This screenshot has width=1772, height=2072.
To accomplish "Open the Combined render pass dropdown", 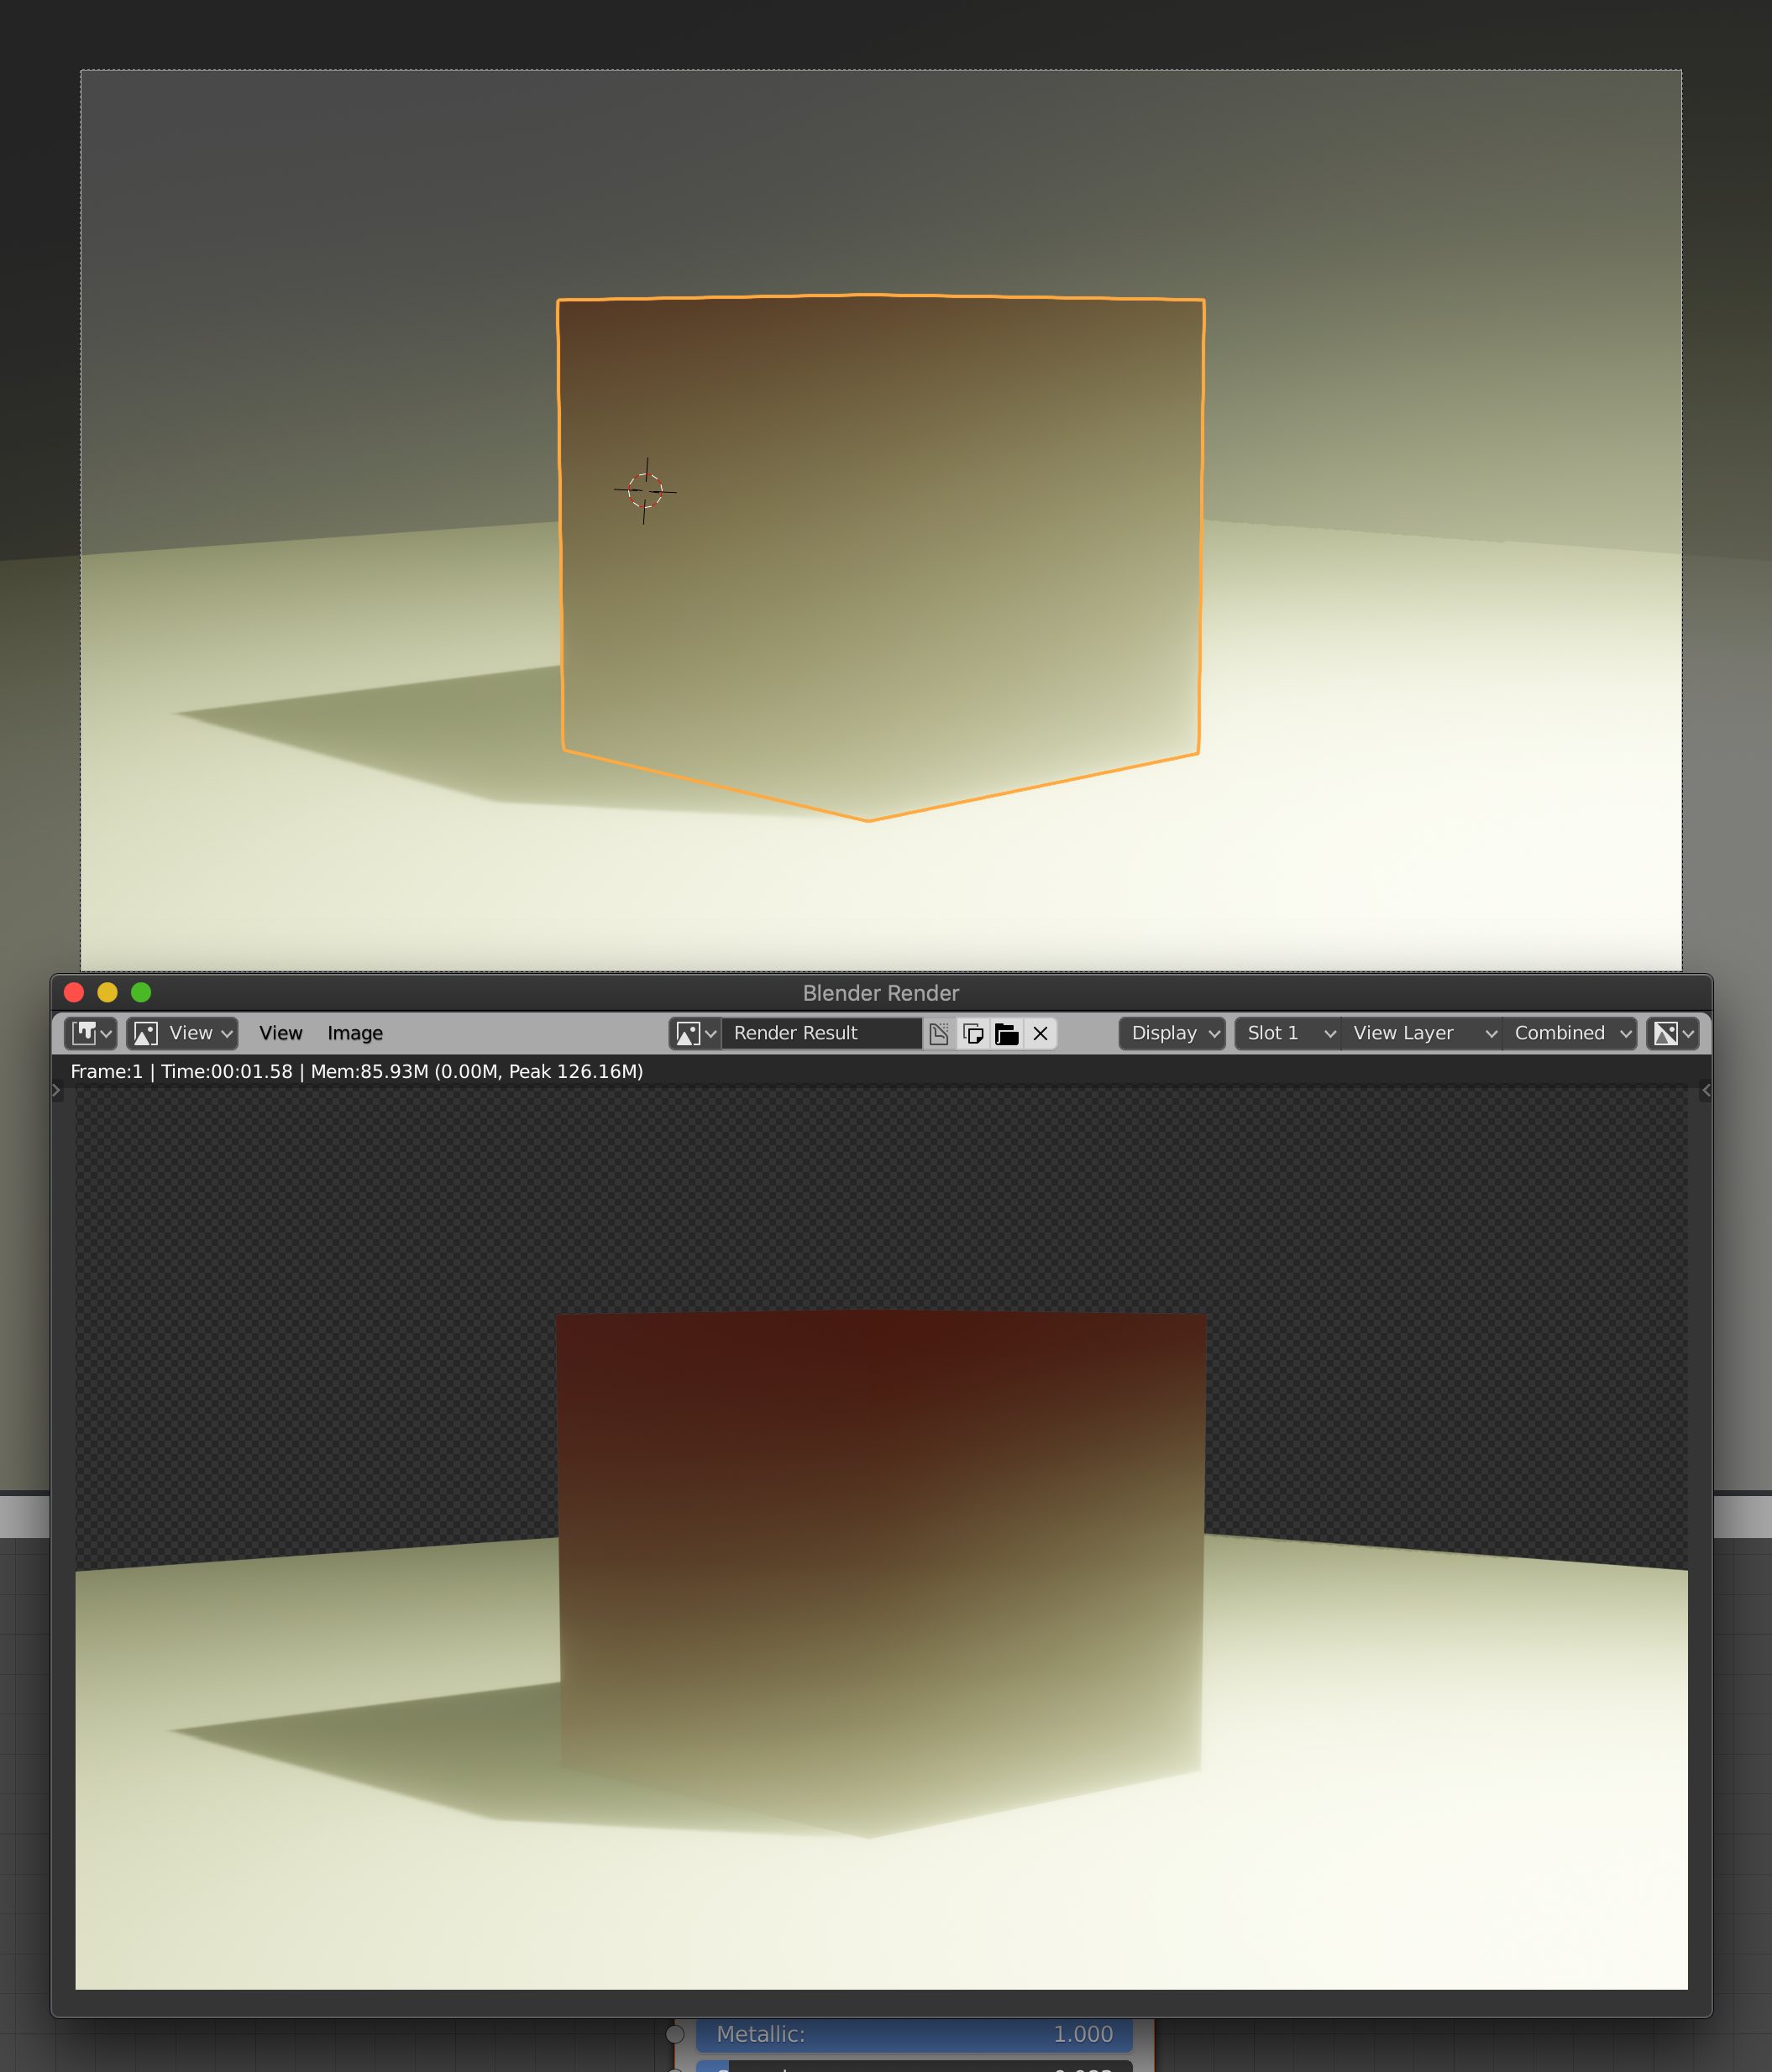I will click(x=1570, y=1033).
